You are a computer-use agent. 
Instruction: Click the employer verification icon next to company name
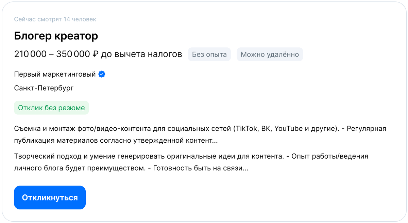point(101,74)
